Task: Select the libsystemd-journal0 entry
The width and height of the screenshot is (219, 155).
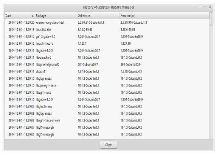Action: [107, 64]
